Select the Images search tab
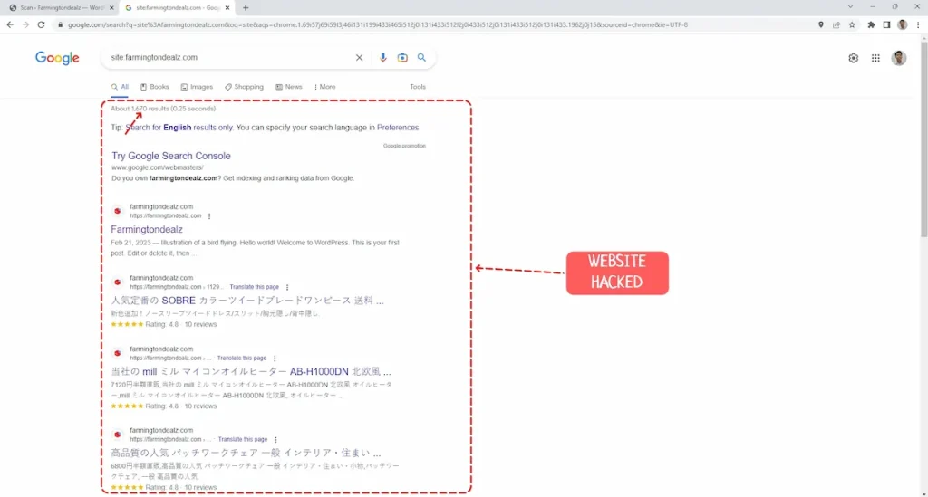Image resolution: width=928 pixels, height=497 pixels. (x=197, y=87)
